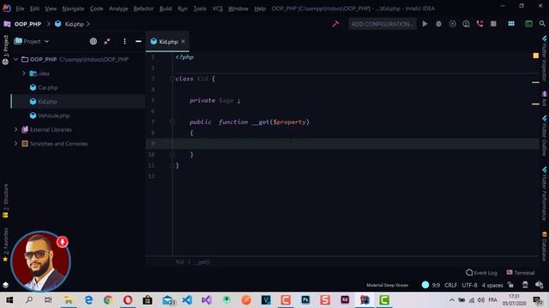Click __get() in editor breadcrumb bar

(x=202, y=263)
